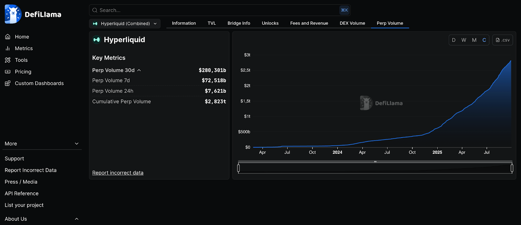Image resolution: width=521 pixels, height=225 pixels.
Task: Click the .csv file icon
Action: [x=498, y=40]
